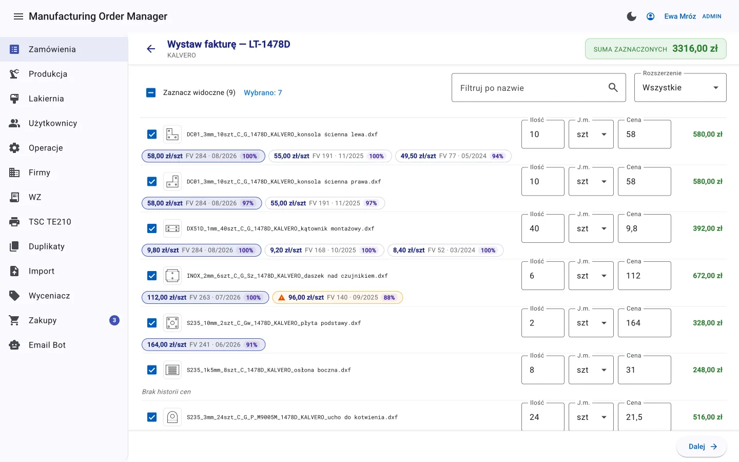The image size is (739, 462).
Task: Toggle dark mode moon icon
Action: [632, 16]
